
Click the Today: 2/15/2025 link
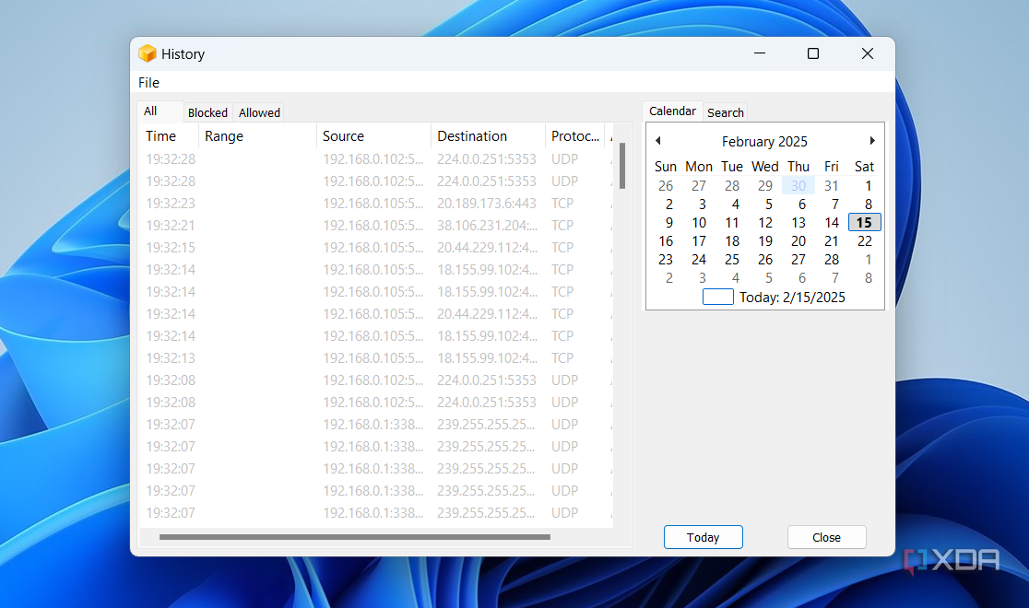click(x=792, y=298)
